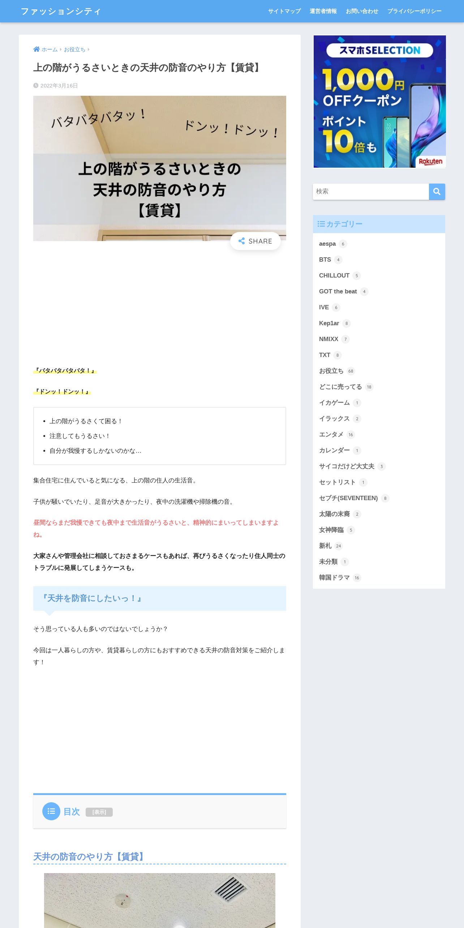Go to お役立ち breadcrumb link
This screenshot has width=464, height=928.
[x=74, y=50]
